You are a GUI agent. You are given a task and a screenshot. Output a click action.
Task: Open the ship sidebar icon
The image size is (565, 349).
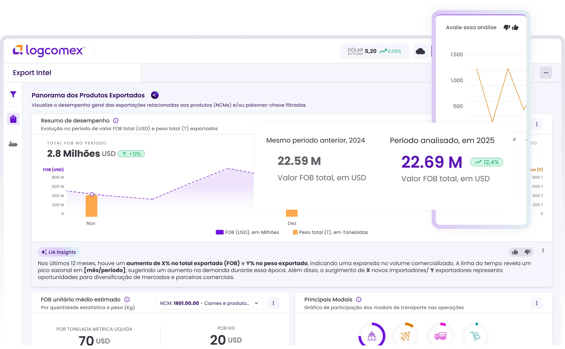[13, 144]
